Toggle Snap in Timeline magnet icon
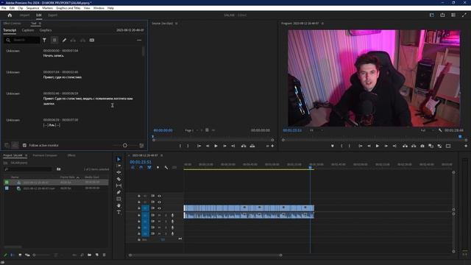This screenshot has height=265, width=471. (x=141, y=167)
